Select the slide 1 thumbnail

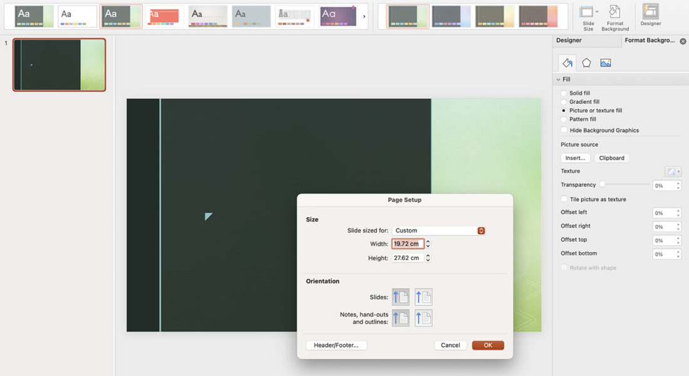[59, 64]
